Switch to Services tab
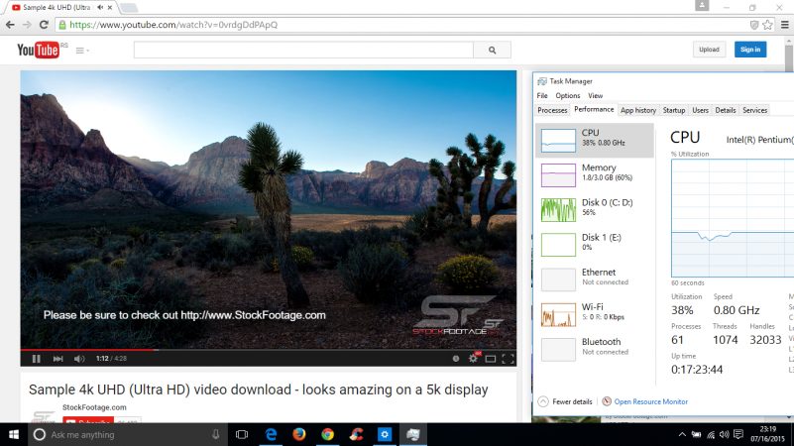Screen dimensions: 794x446 tap(754, 110)
